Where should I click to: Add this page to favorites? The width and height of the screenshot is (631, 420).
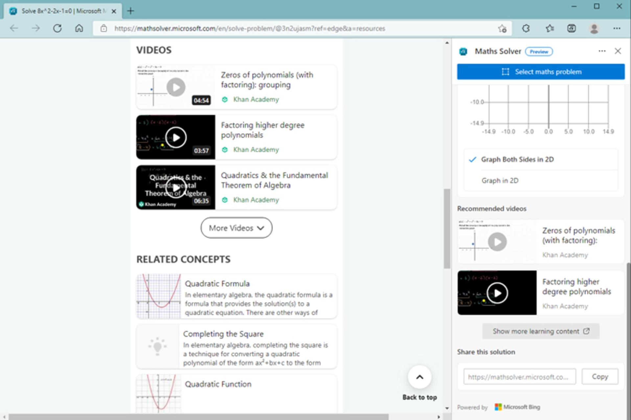pos(502,29)
